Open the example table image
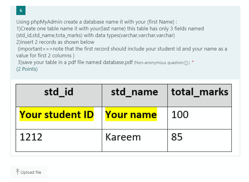This screenshot has width=249, height=182. [x=123, y=117]
